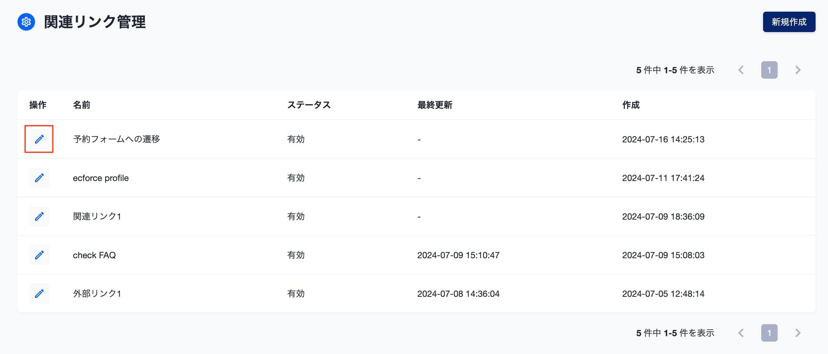Go to previous page using top left chevron

pyautogui.click(x=741, y=70)
